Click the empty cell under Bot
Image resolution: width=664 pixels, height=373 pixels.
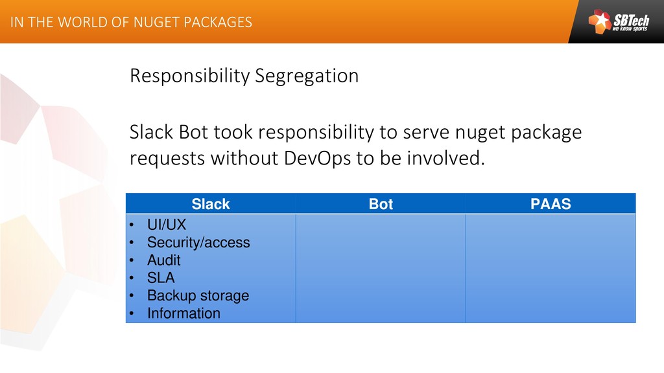(381, 268)
